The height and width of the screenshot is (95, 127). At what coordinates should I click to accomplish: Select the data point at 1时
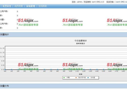[x=12, y=69]
